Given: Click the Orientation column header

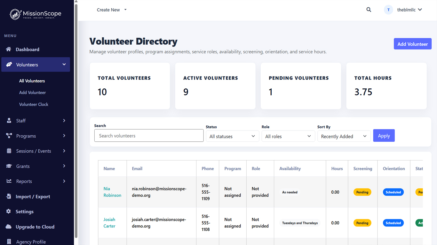Looking at the screenshot, I should 394,169.
